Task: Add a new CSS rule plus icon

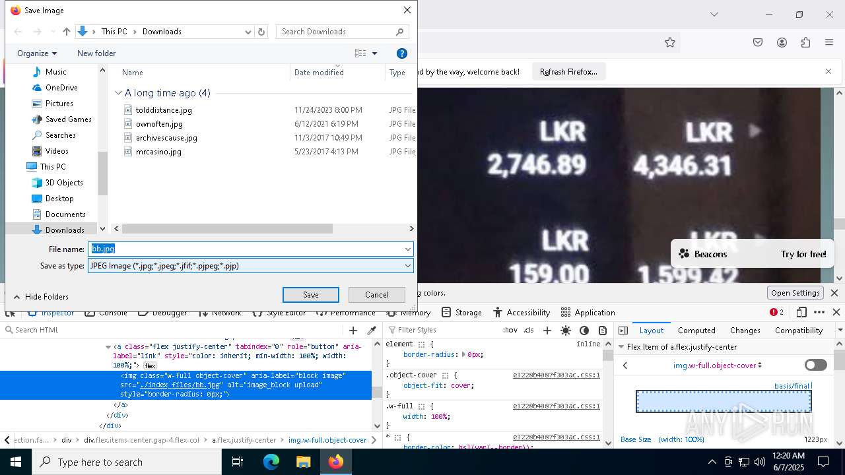Action: [547, 331]
